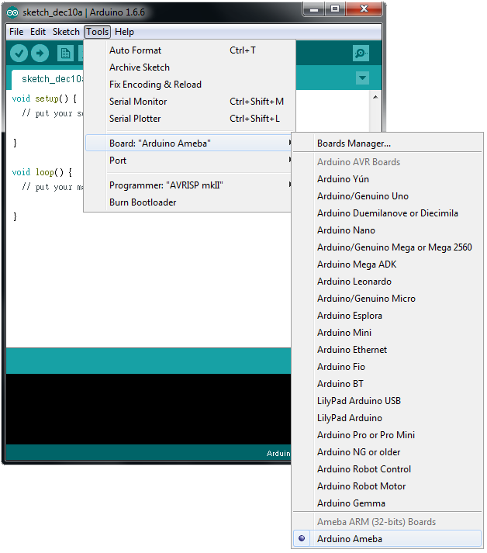487x553 pixels.
Task: Expand Programmer "AVRISP mkII" submenu
Action: (188, 185)
